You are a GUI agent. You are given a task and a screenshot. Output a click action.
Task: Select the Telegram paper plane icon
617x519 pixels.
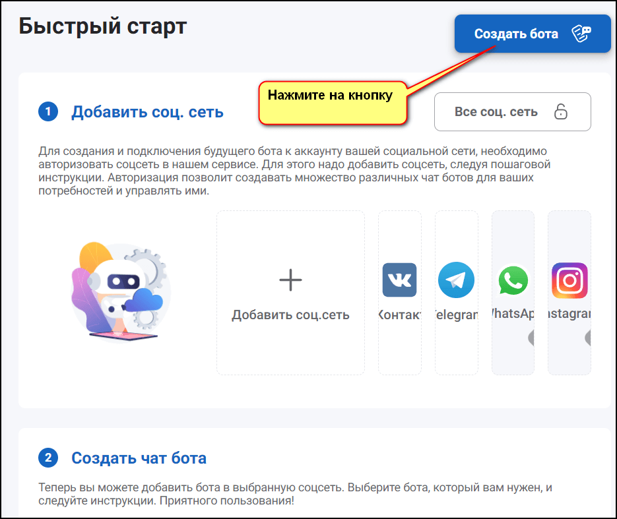tap(456, 280)
